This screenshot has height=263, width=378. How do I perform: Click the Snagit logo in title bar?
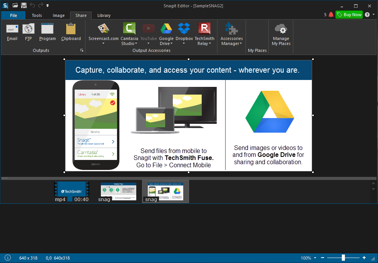click(x=5, y=5)
